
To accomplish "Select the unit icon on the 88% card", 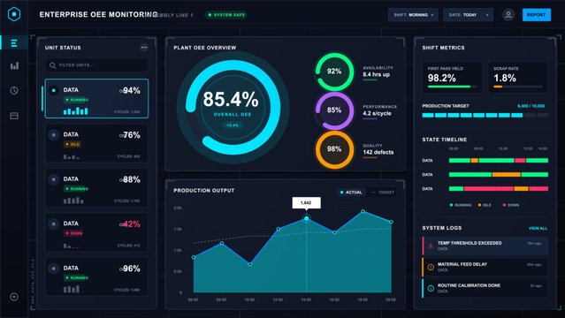I will (54, 179).
